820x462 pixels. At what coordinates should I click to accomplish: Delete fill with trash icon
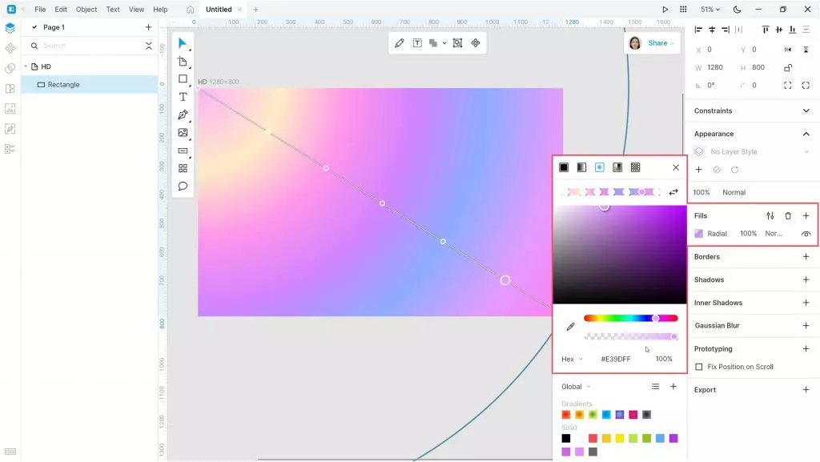[788, 216]
